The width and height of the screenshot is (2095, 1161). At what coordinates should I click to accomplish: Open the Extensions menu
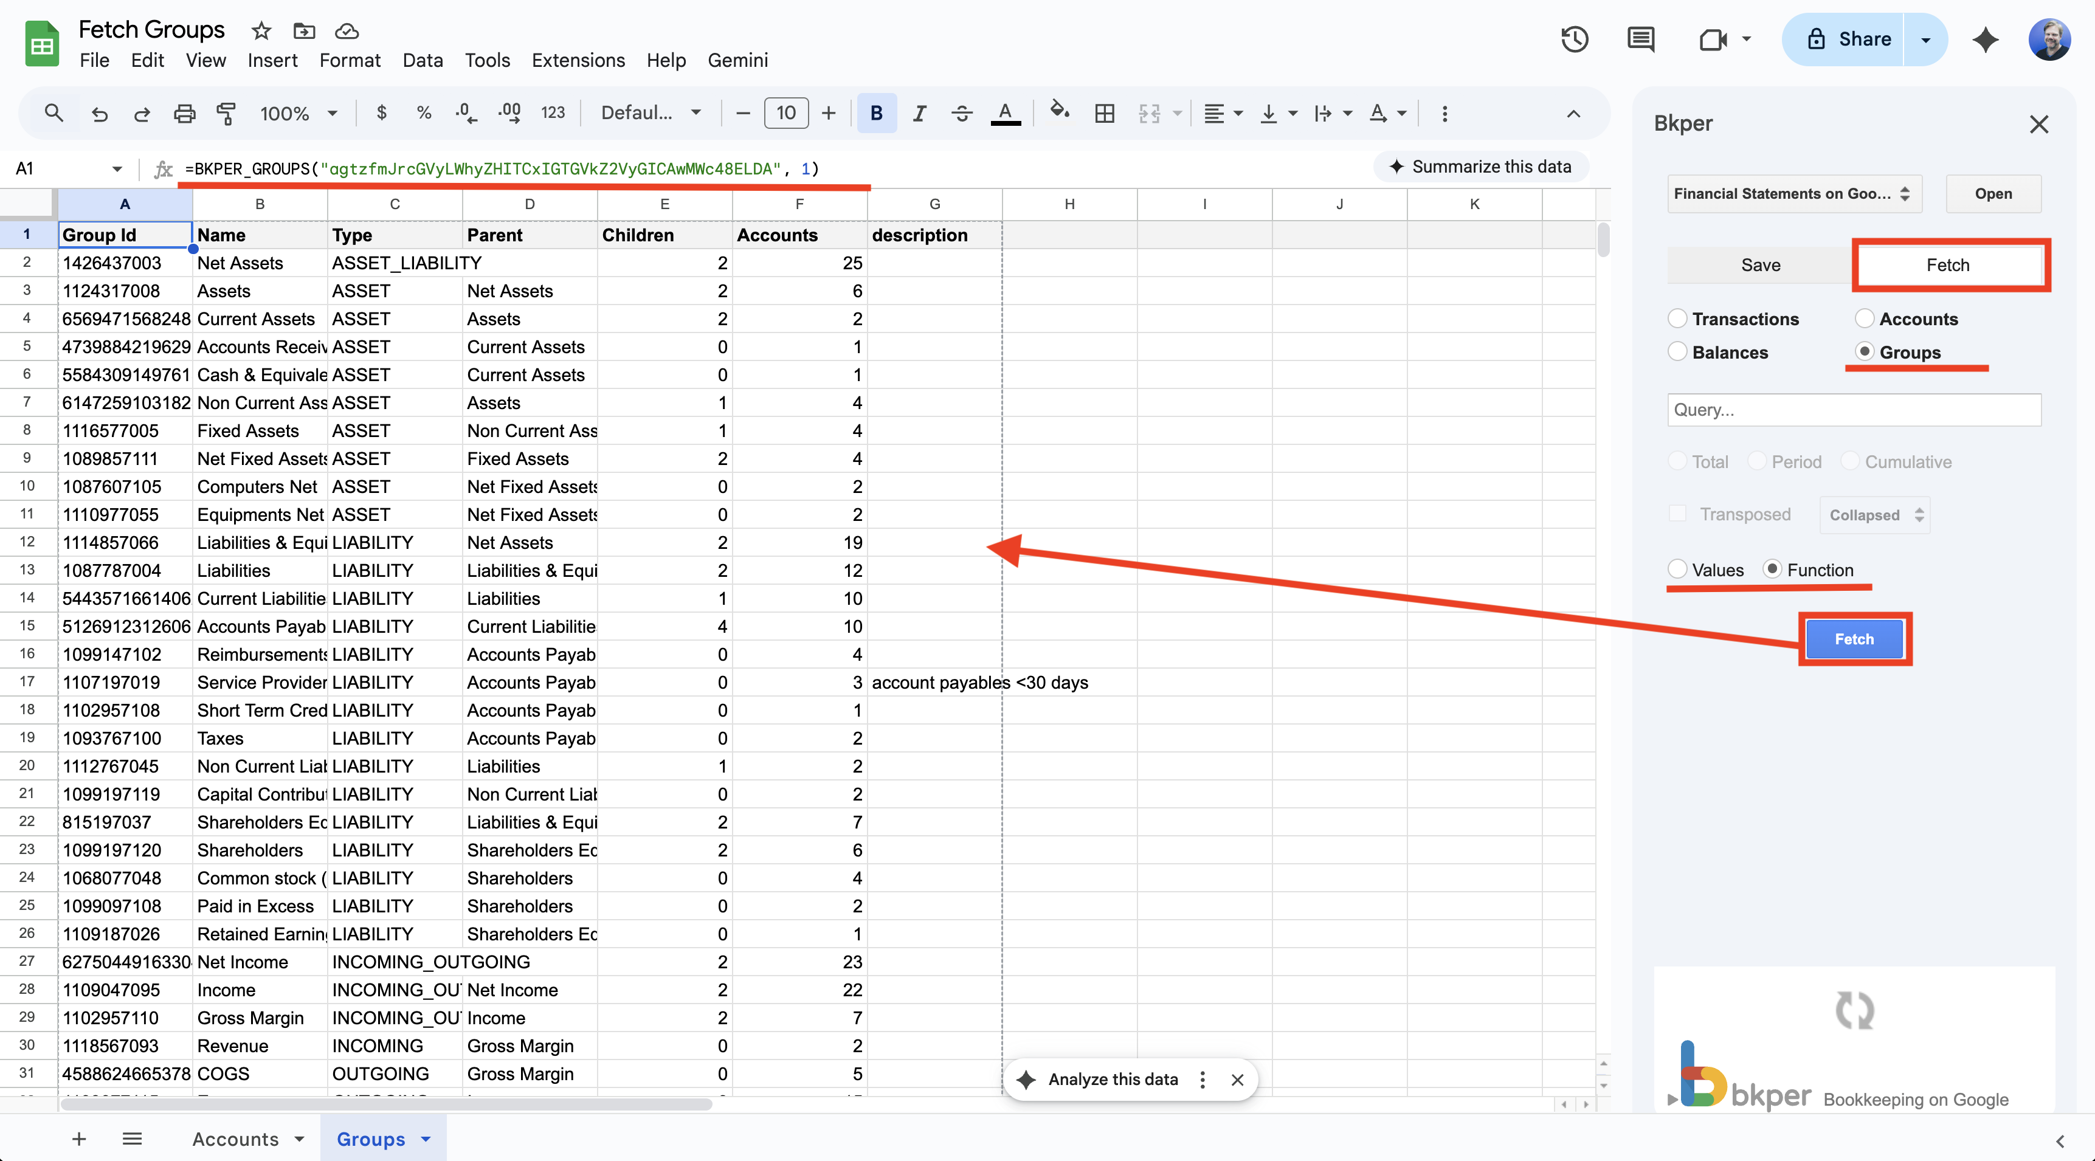(x=578, y=60)
